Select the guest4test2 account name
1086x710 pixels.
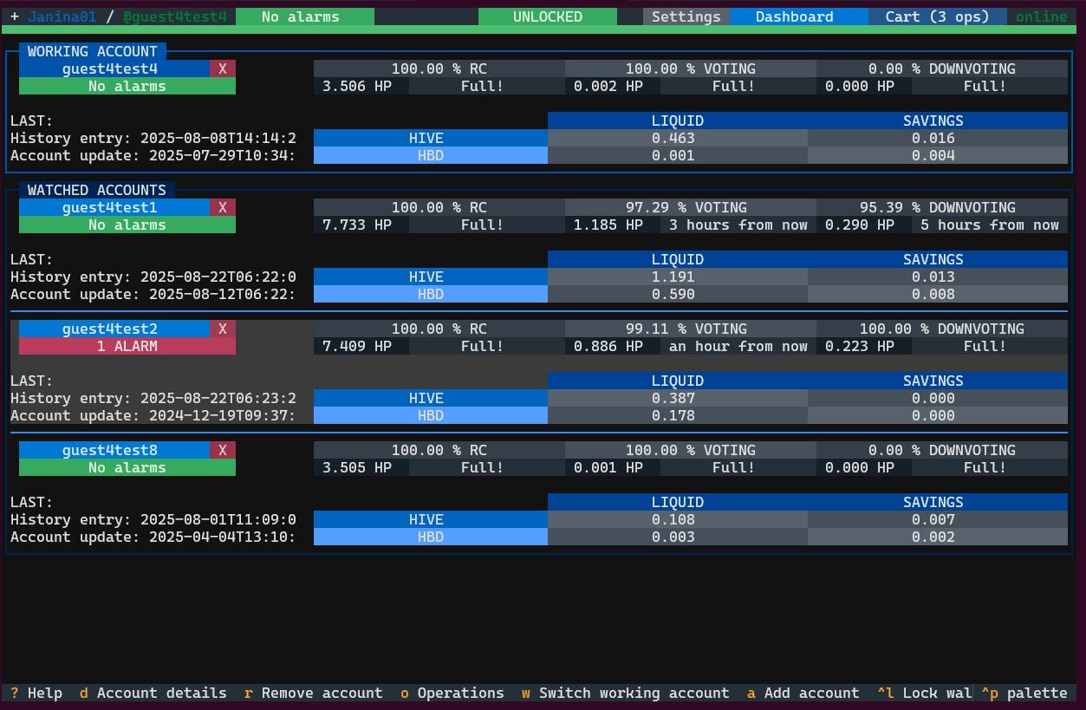click(114, 329)
